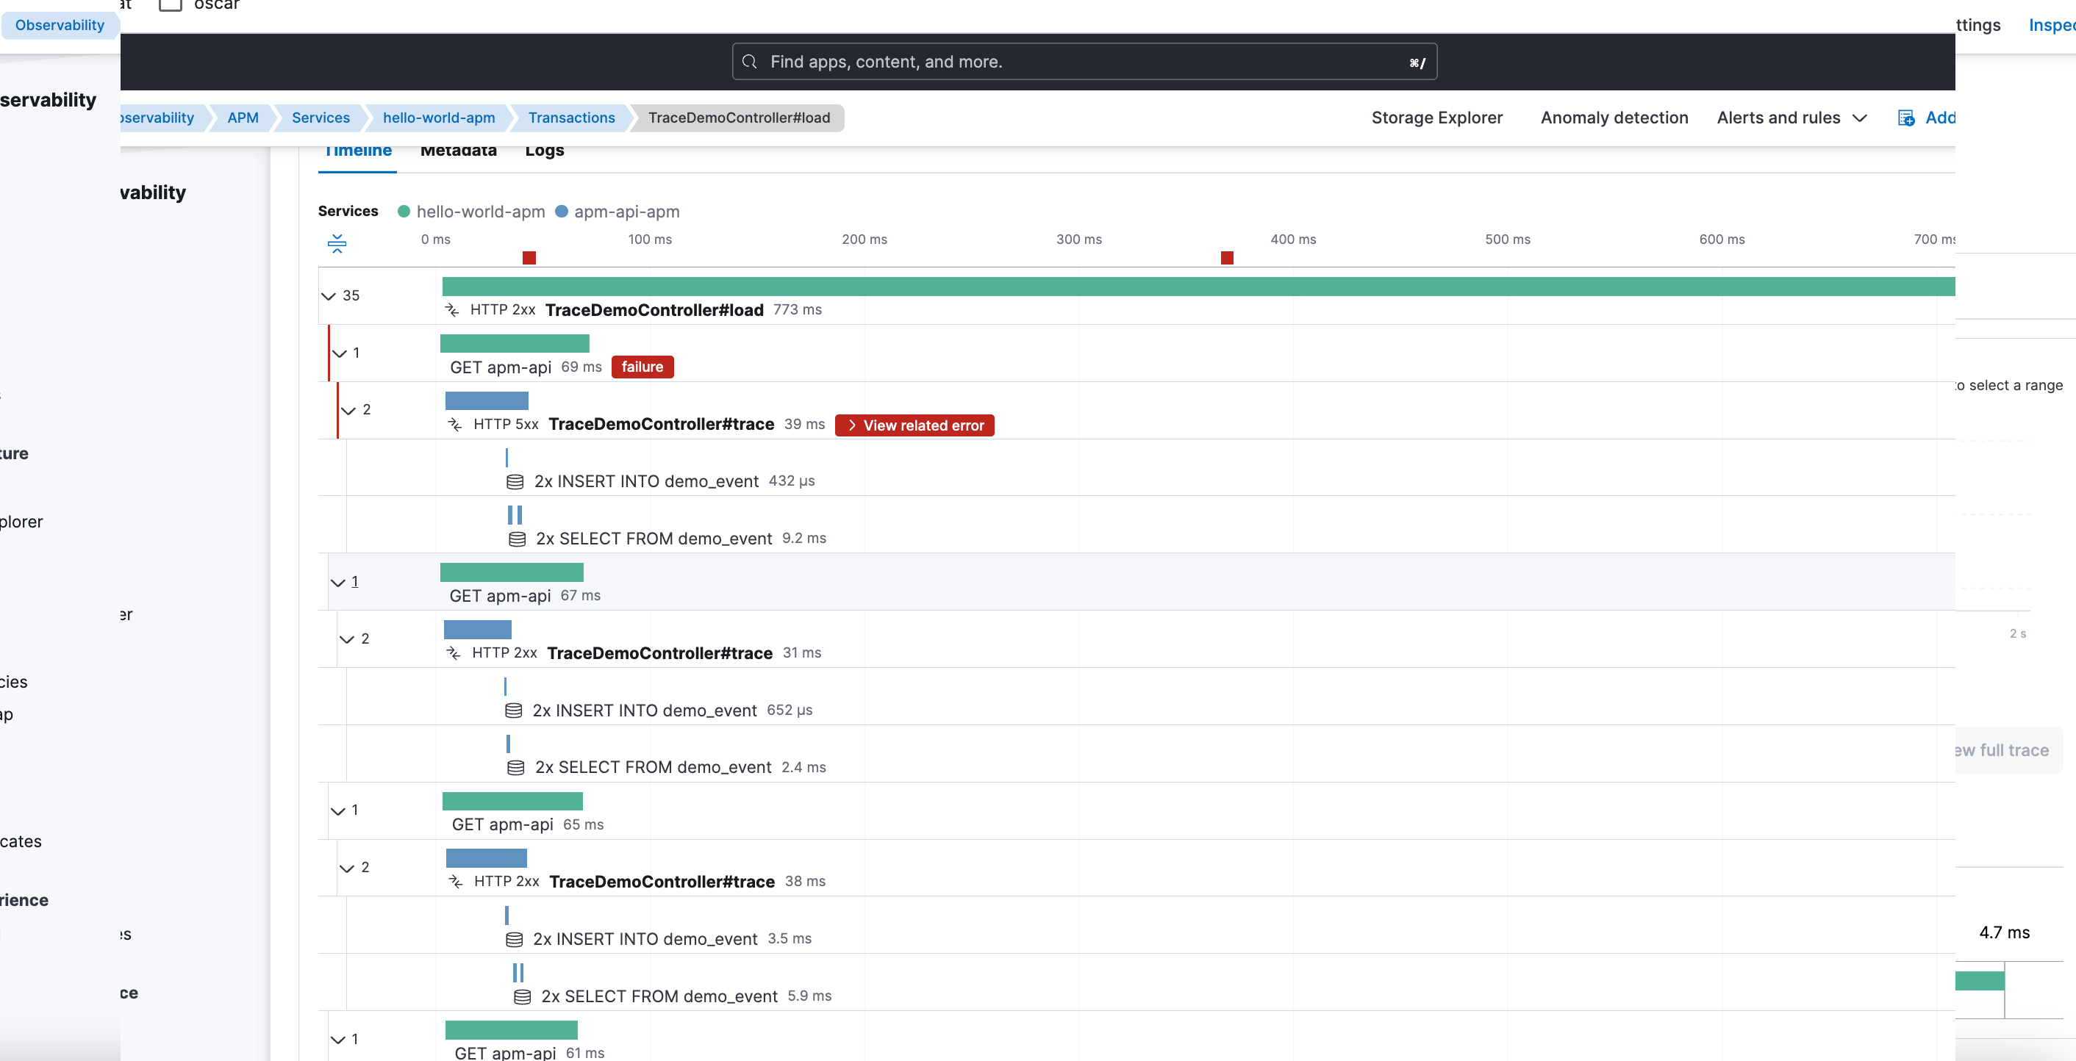Click the green bar of the GET apm-api 67 ms span
The image size is (2076, 1061).
512,573
